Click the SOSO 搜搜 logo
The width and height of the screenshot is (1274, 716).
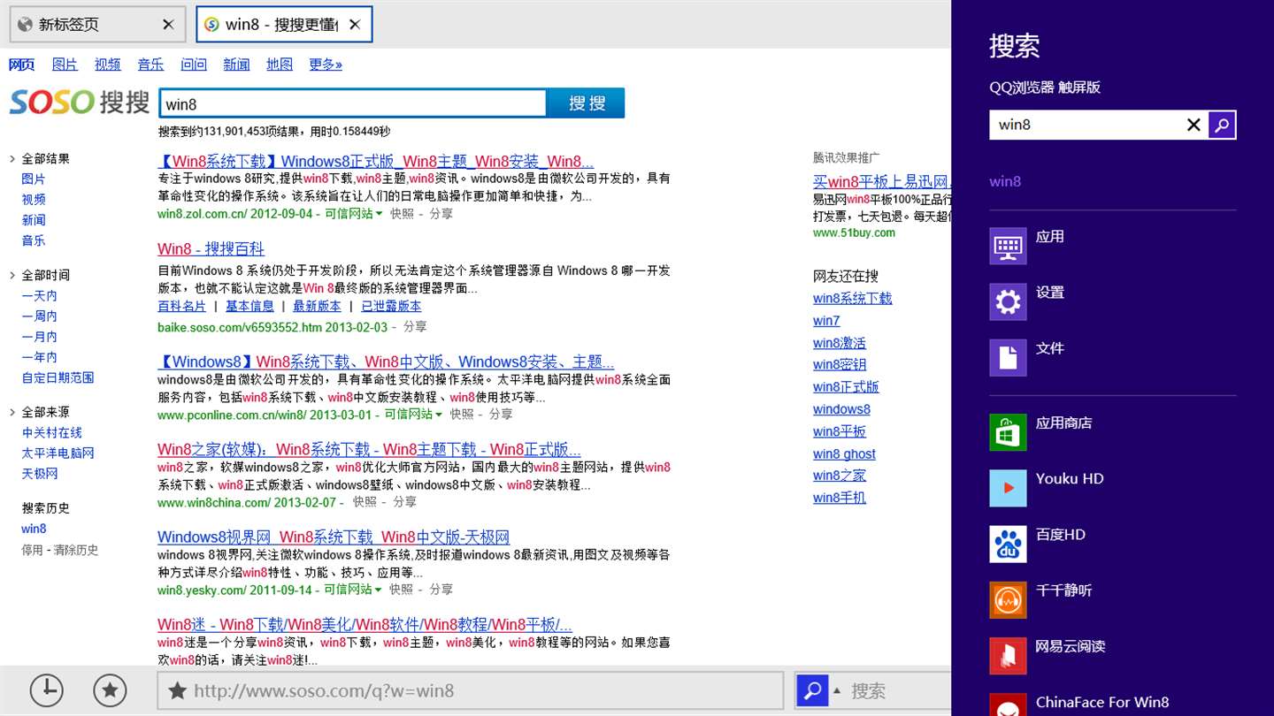(80, 102)
